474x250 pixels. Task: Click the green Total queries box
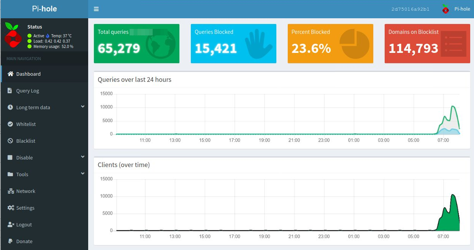pos(136,43)
